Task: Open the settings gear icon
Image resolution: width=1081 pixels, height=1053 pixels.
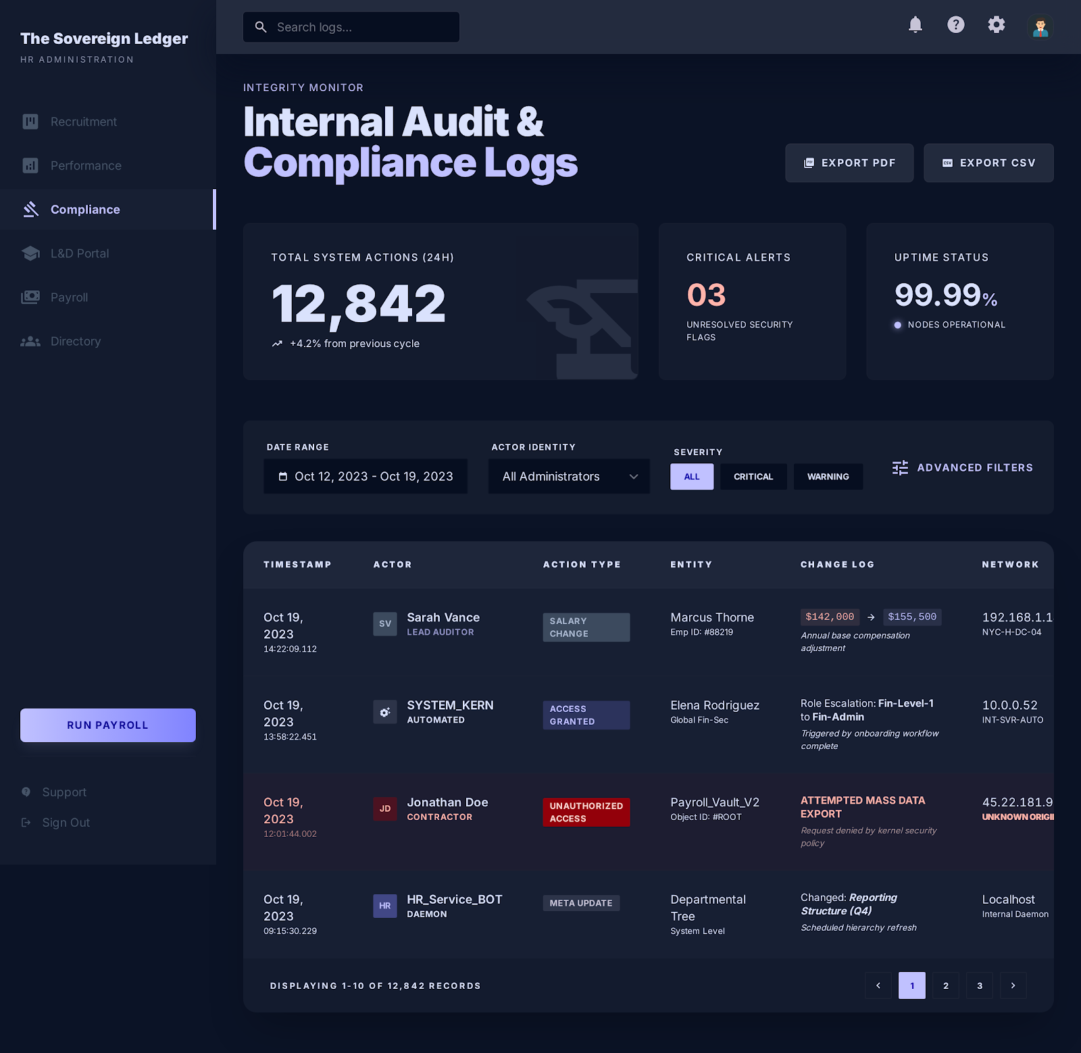Action: tap(997, 25)
